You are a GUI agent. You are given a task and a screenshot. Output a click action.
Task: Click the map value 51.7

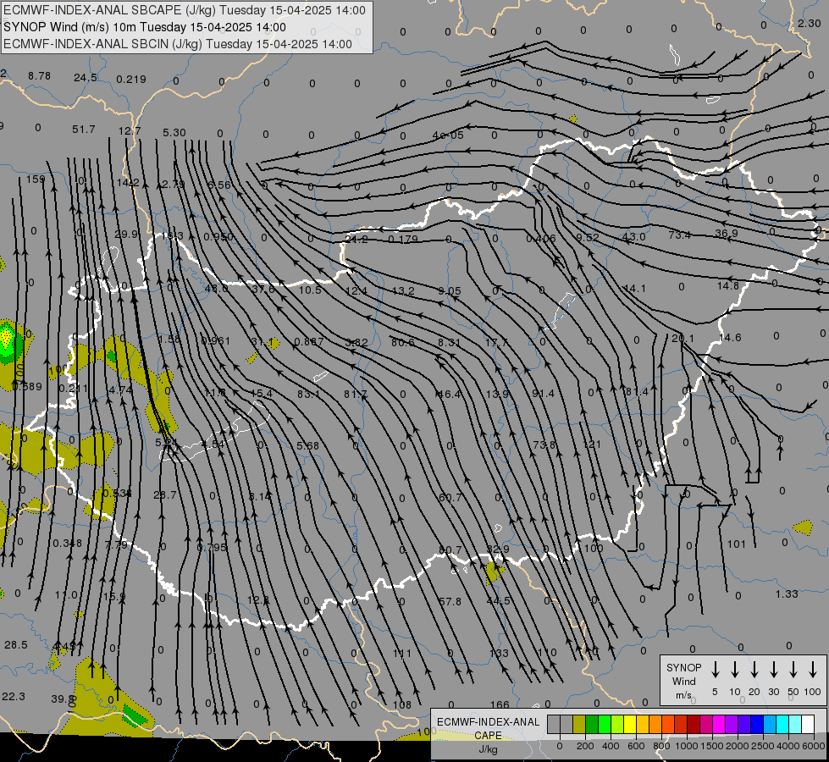click(x=84, y=130)
